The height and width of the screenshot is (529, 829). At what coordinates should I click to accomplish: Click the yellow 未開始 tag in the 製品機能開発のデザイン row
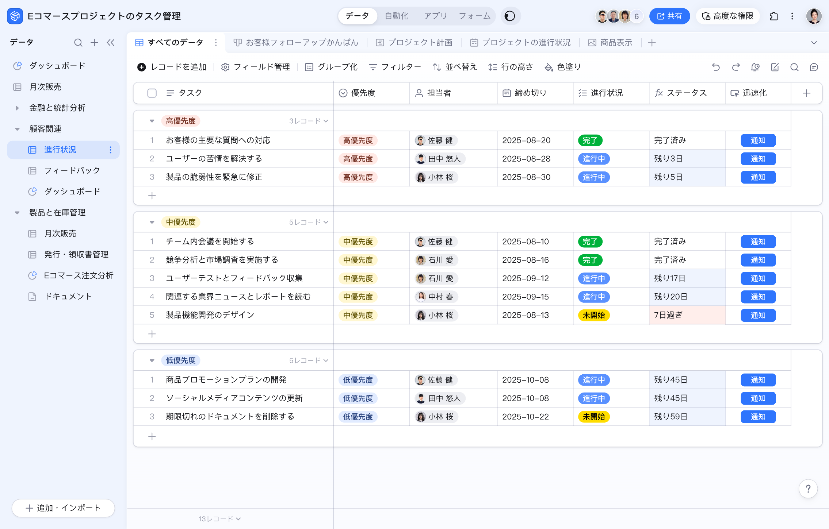593,315
